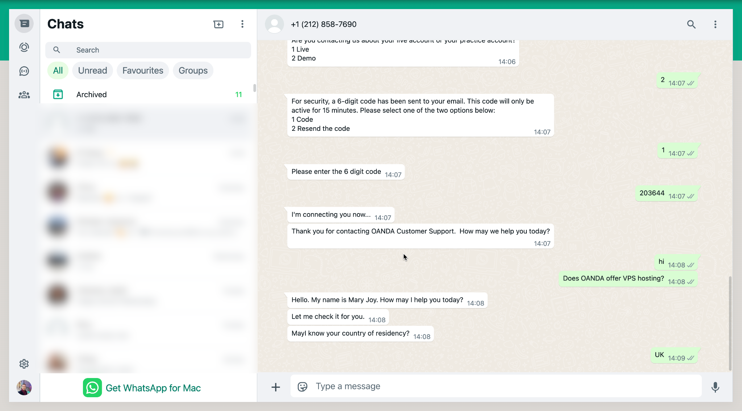Click the WhatsApp logo icon
Screen dimensions: 742x411
tap(92, 388)
